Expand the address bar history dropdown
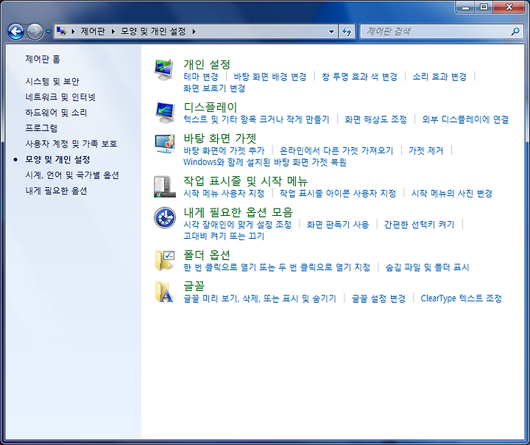530x445 pixels. tap(331, 32)
